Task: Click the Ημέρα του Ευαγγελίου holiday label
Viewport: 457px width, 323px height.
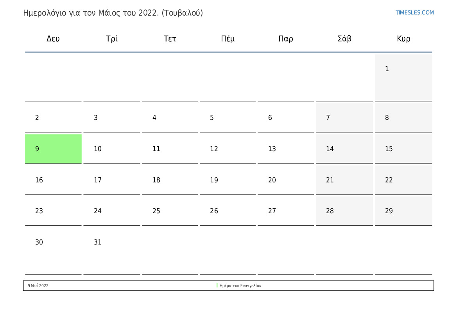Action: (240, 286)
